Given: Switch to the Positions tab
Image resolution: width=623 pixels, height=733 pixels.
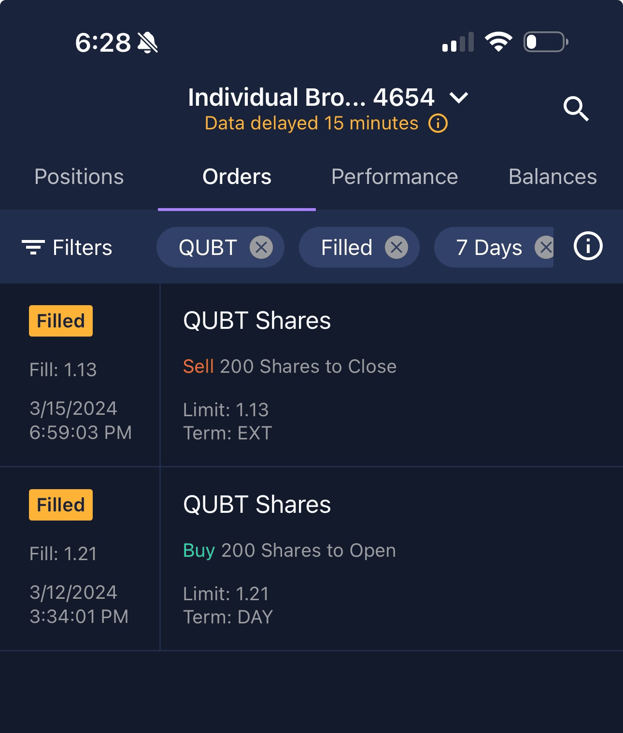Looking at the screenshot, I should point(79,177).
